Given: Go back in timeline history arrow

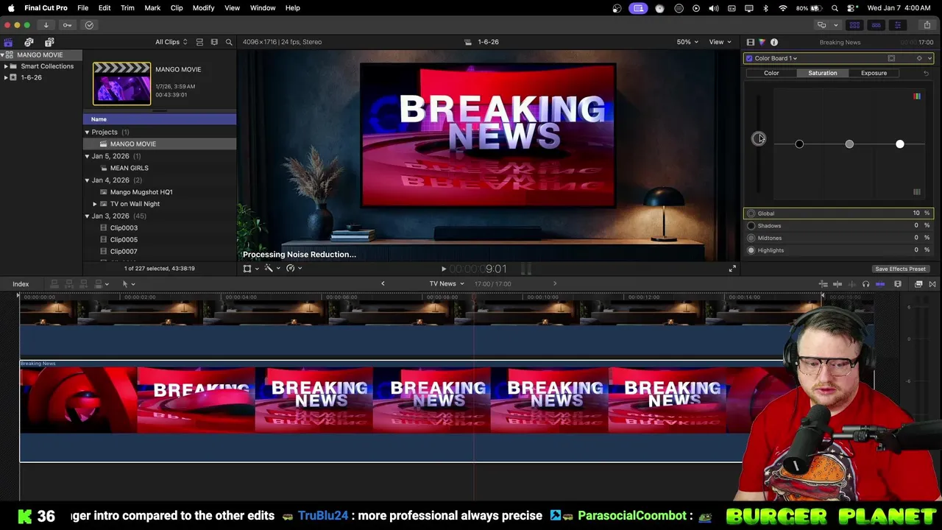Looking at the screenshot, I should [383, 284].
